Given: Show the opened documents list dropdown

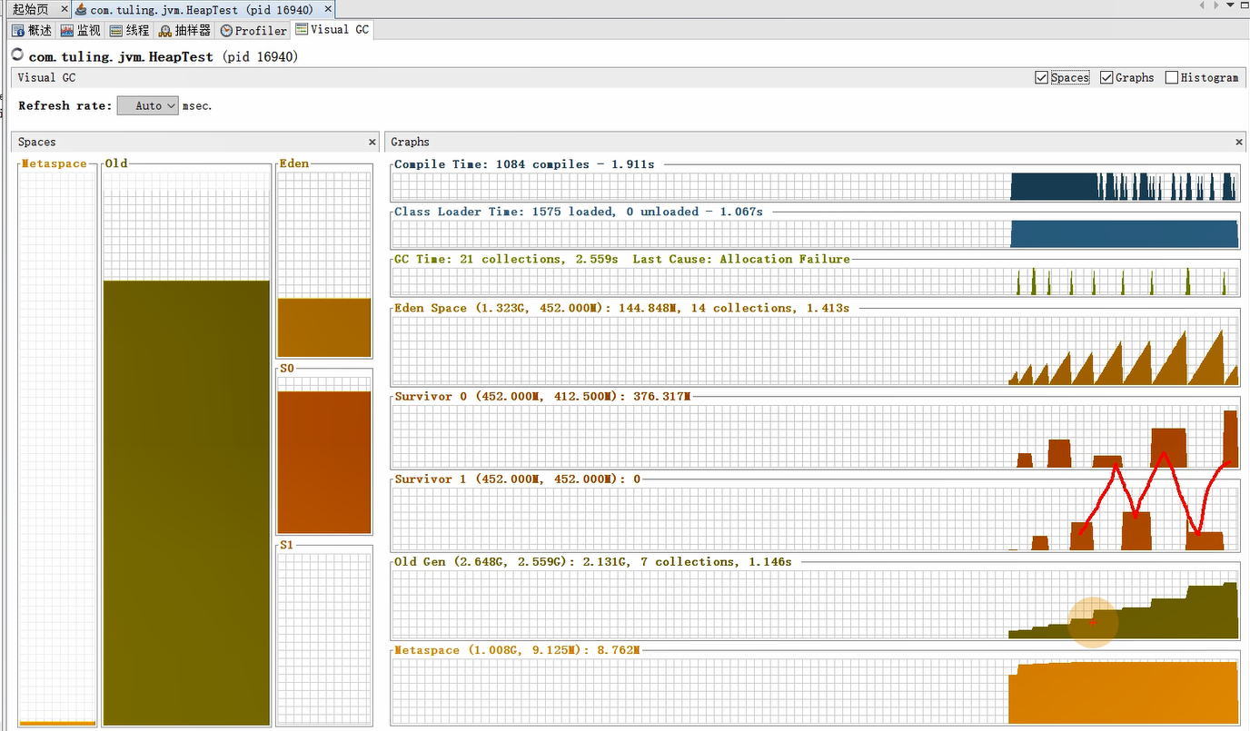Looking at the screenshot, I should click(1231, 5).
